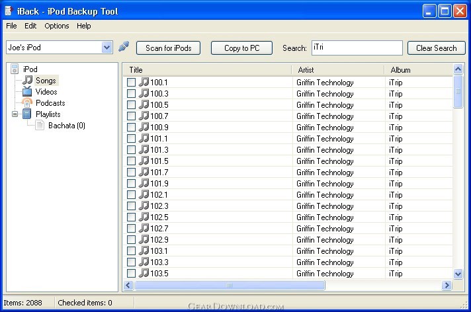The image size is (471, 312).
Task: Select the iPod root tree label
Action: pos(30,69)
